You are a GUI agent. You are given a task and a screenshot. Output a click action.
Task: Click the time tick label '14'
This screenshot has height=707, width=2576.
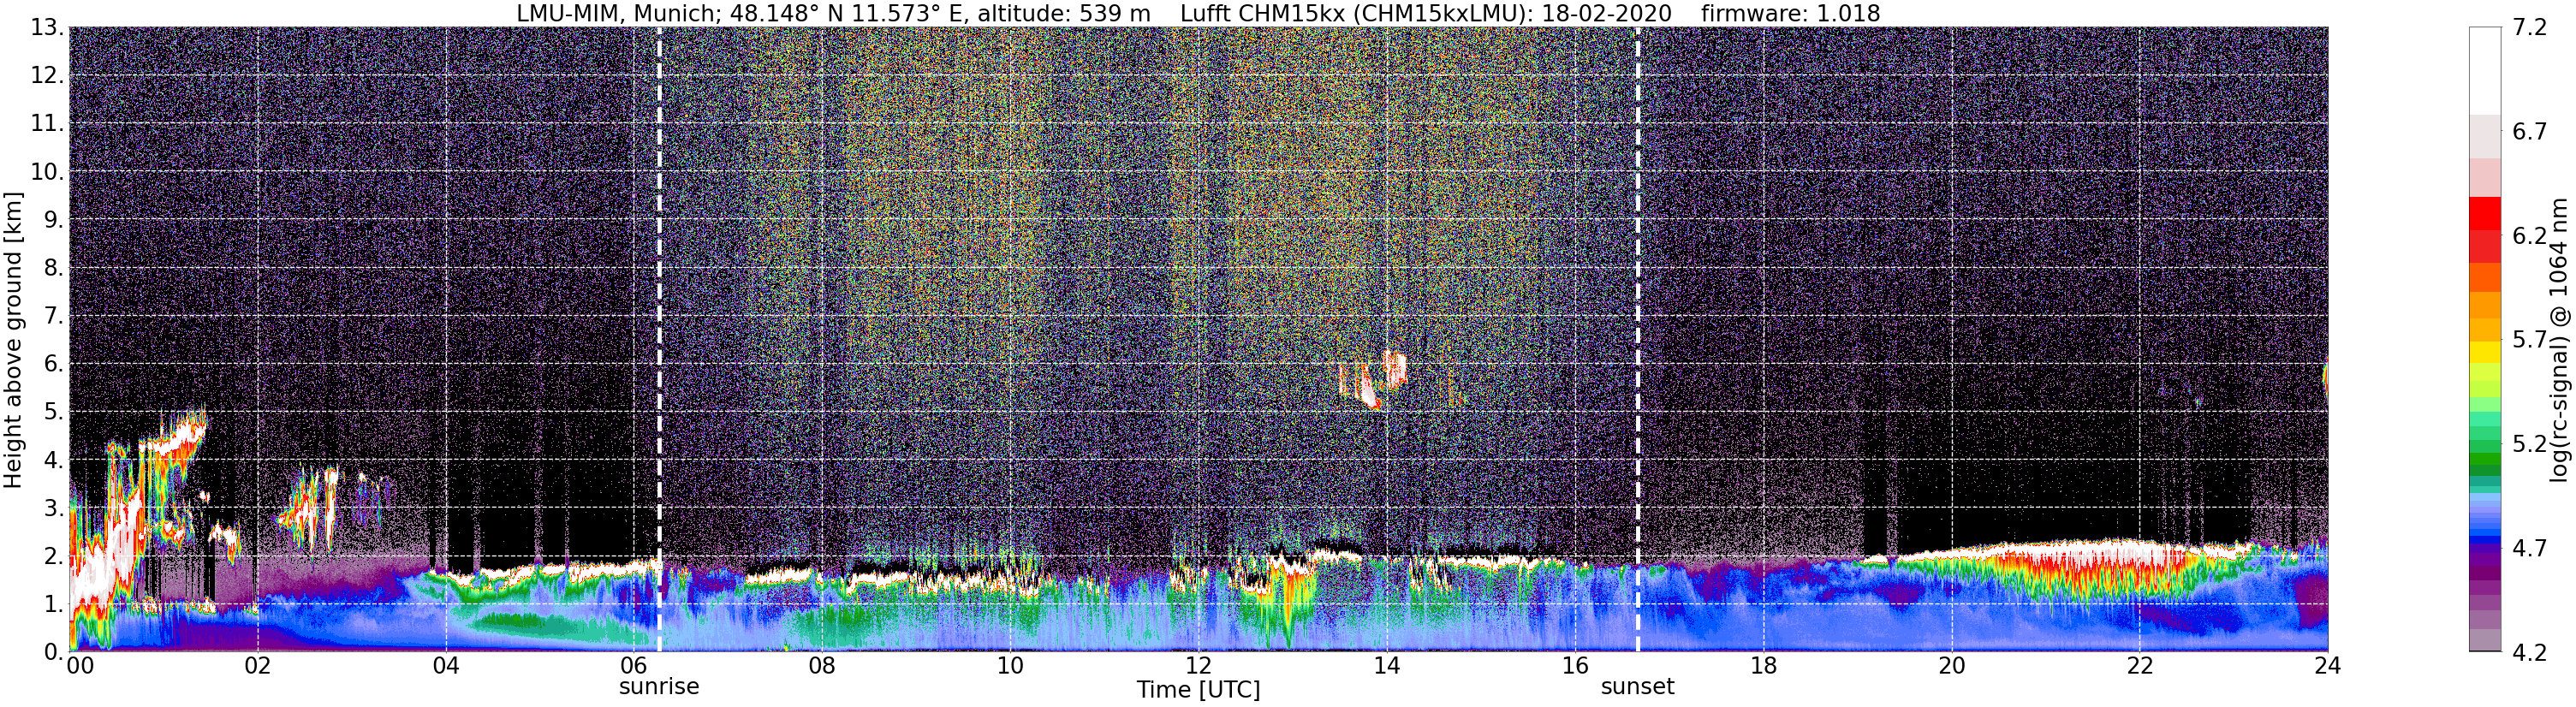pyautogui.click(x=1386, y=665)
